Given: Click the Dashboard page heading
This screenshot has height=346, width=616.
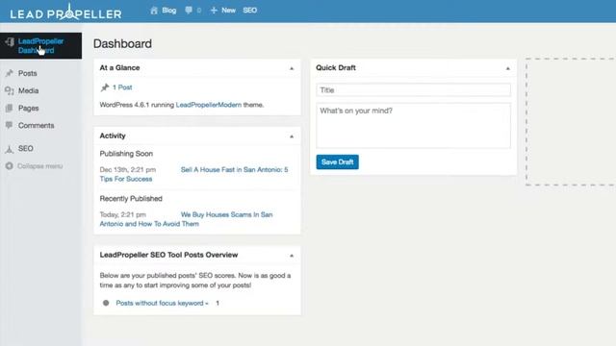Looking at the screenshot, I should click(122, 43).
